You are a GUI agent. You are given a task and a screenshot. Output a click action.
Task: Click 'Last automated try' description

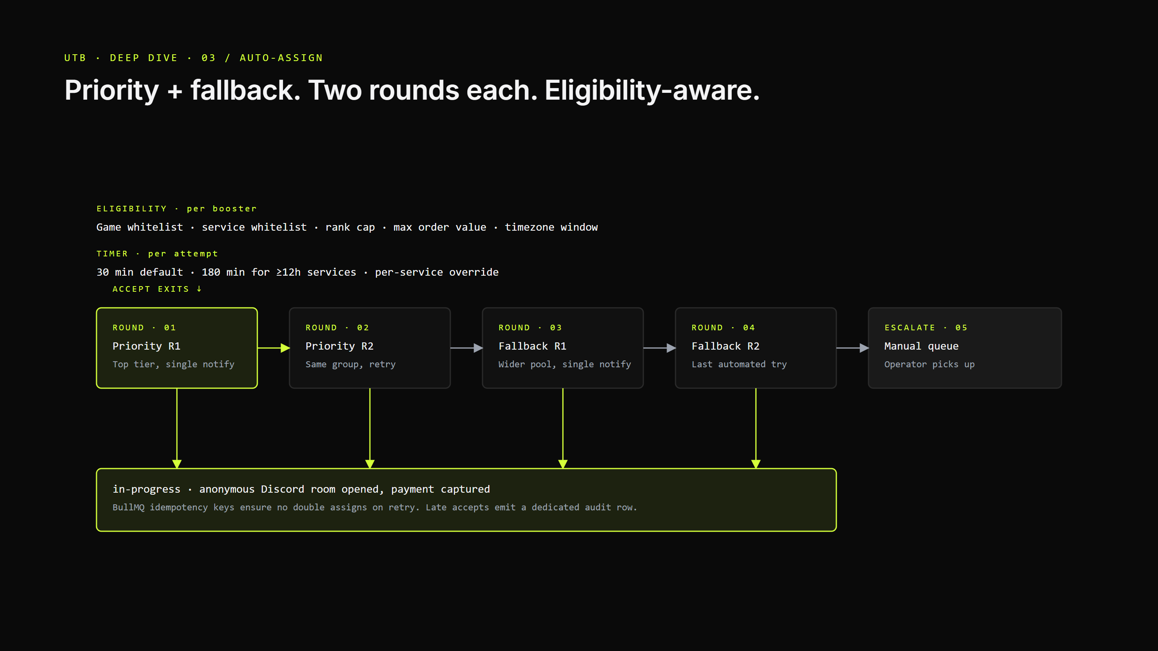click(739, 364)
